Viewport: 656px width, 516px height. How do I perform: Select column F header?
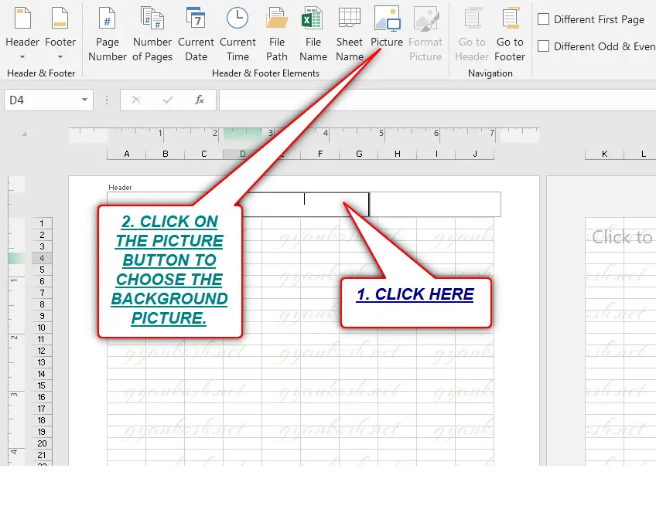pyautogui.click(x=320, y=154)
